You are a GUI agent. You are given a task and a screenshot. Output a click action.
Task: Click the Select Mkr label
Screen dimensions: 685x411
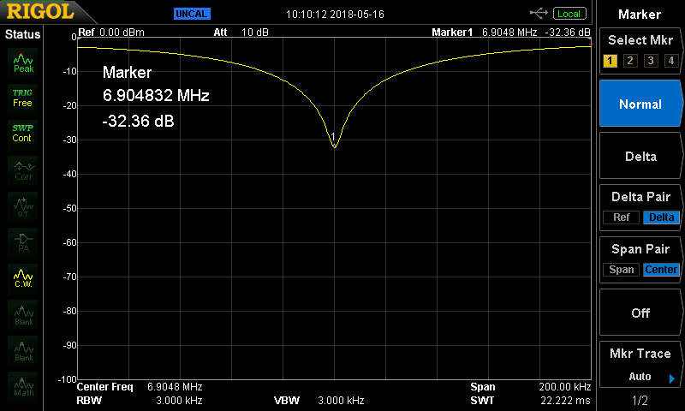(x=640, y=40)
